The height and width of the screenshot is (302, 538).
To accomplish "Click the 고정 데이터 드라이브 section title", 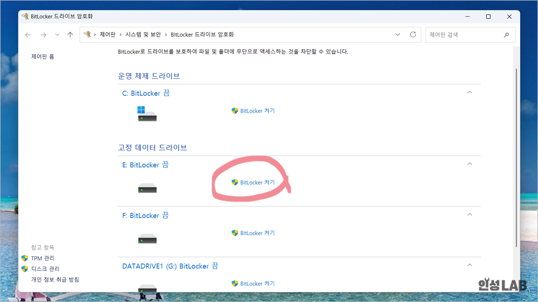I will click(153, 148).
